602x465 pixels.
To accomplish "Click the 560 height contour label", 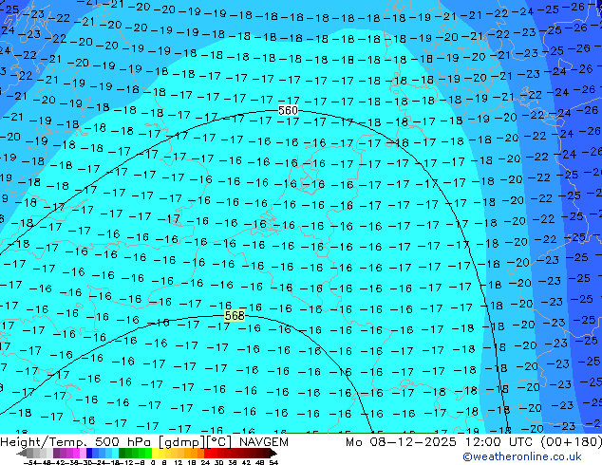I will 288,111.
